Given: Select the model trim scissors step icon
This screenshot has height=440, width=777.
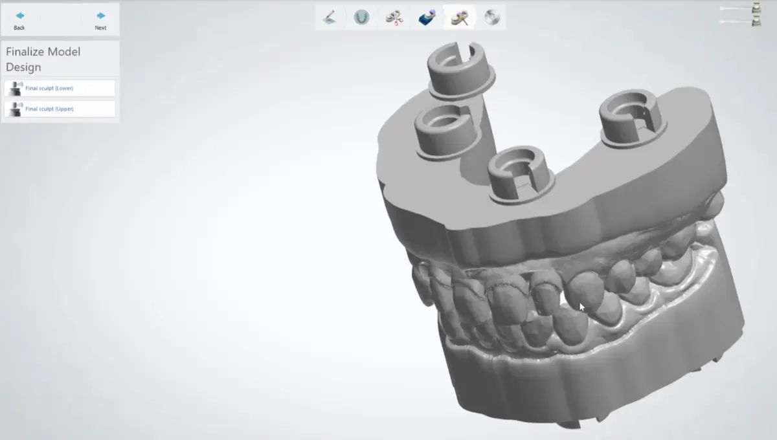Looking at the screenshot, I should coord(393,17).
